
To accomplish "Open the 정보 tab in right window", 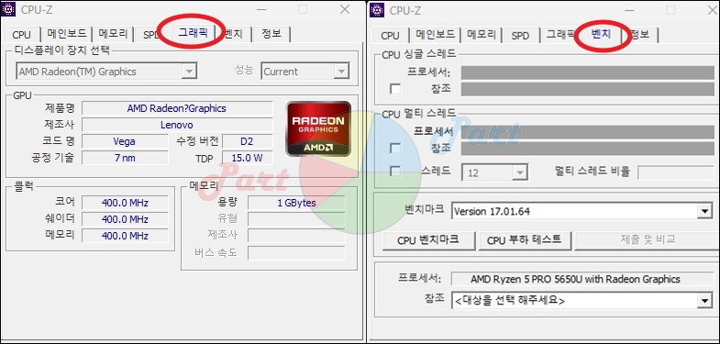I will 640,35.
